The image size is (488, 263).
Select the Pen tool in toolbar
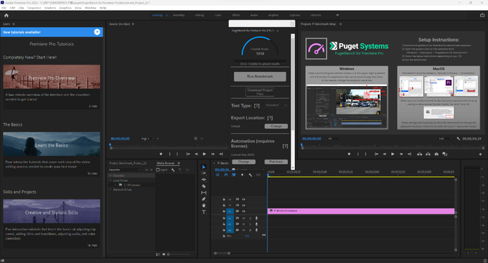tap(204, 199)
